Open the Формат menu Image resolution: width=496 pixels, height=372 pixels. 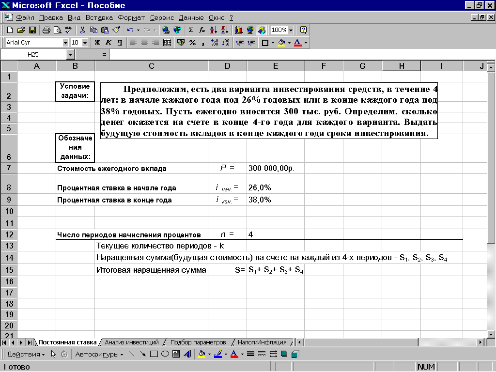coord(131,18)
